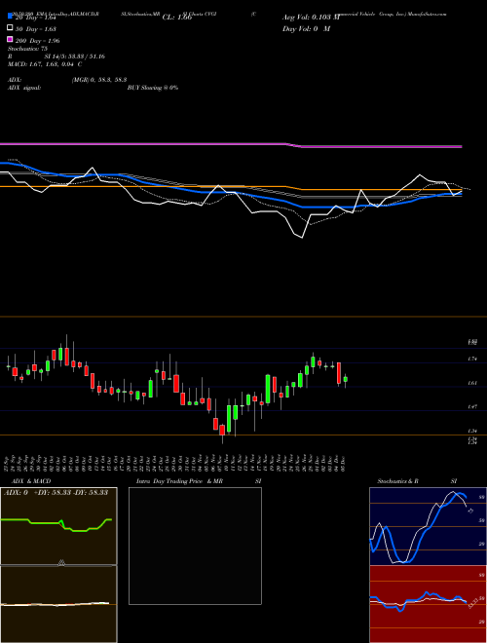The image size is (487, 643).
Task: Click the magenta 200-day average line
Action: (x=231, y=145)
